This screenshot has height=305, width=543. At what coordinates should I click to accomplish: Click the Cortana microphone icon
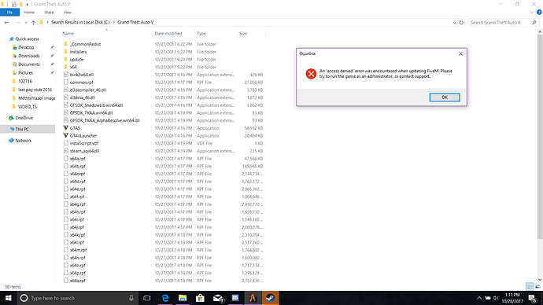point(131,298)
